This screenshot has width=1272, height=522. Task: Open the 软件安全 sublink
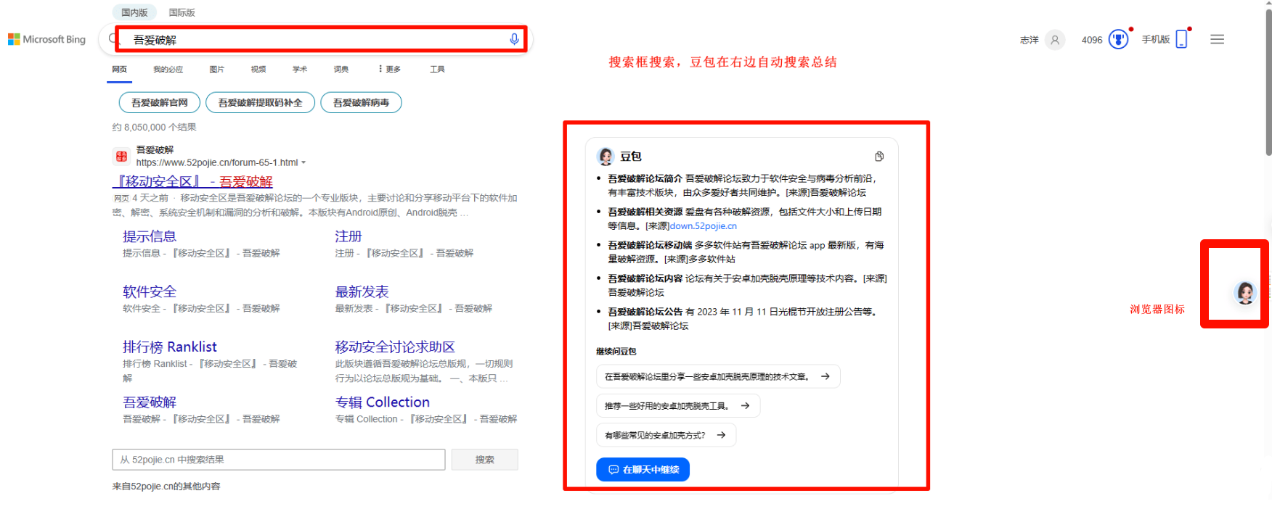150,291
